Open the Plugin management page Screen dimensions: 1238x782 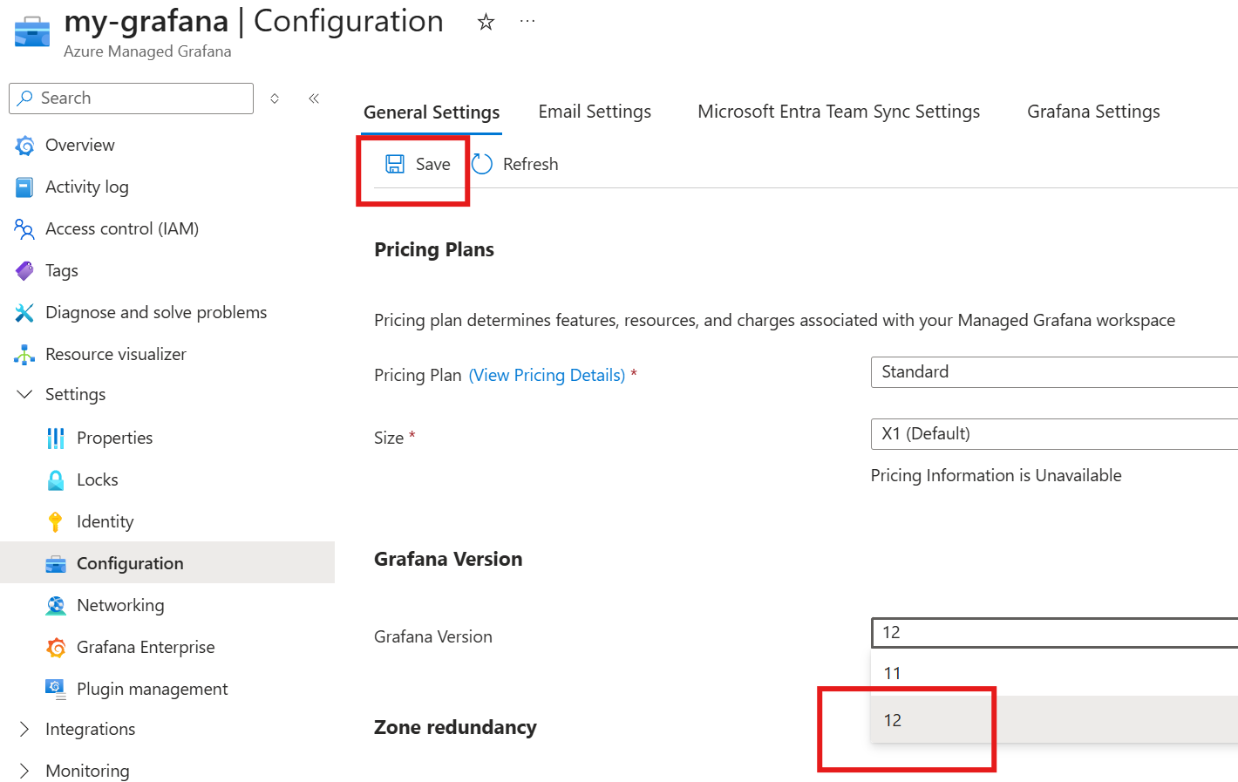[152, 689]
